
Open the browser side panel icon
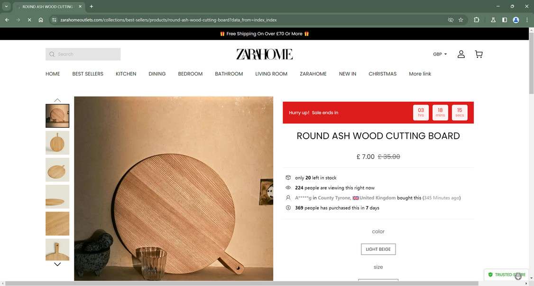point(505,20)
